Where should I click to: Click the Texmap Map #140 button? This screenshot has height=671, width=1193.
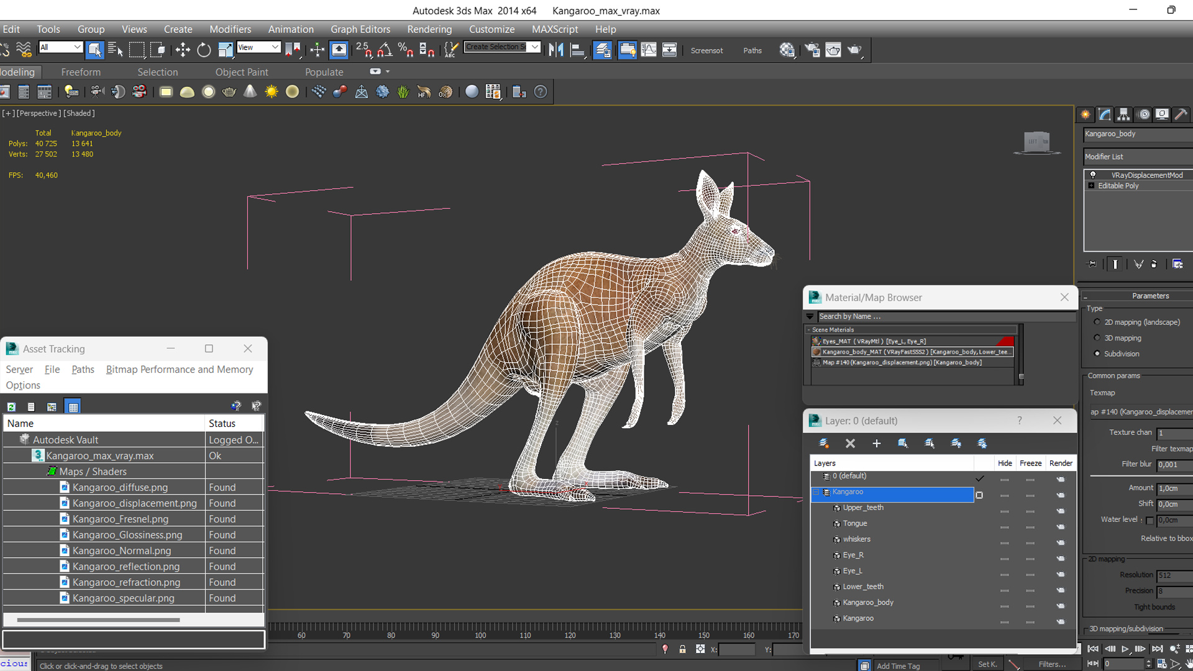[x=1141, y=411]
